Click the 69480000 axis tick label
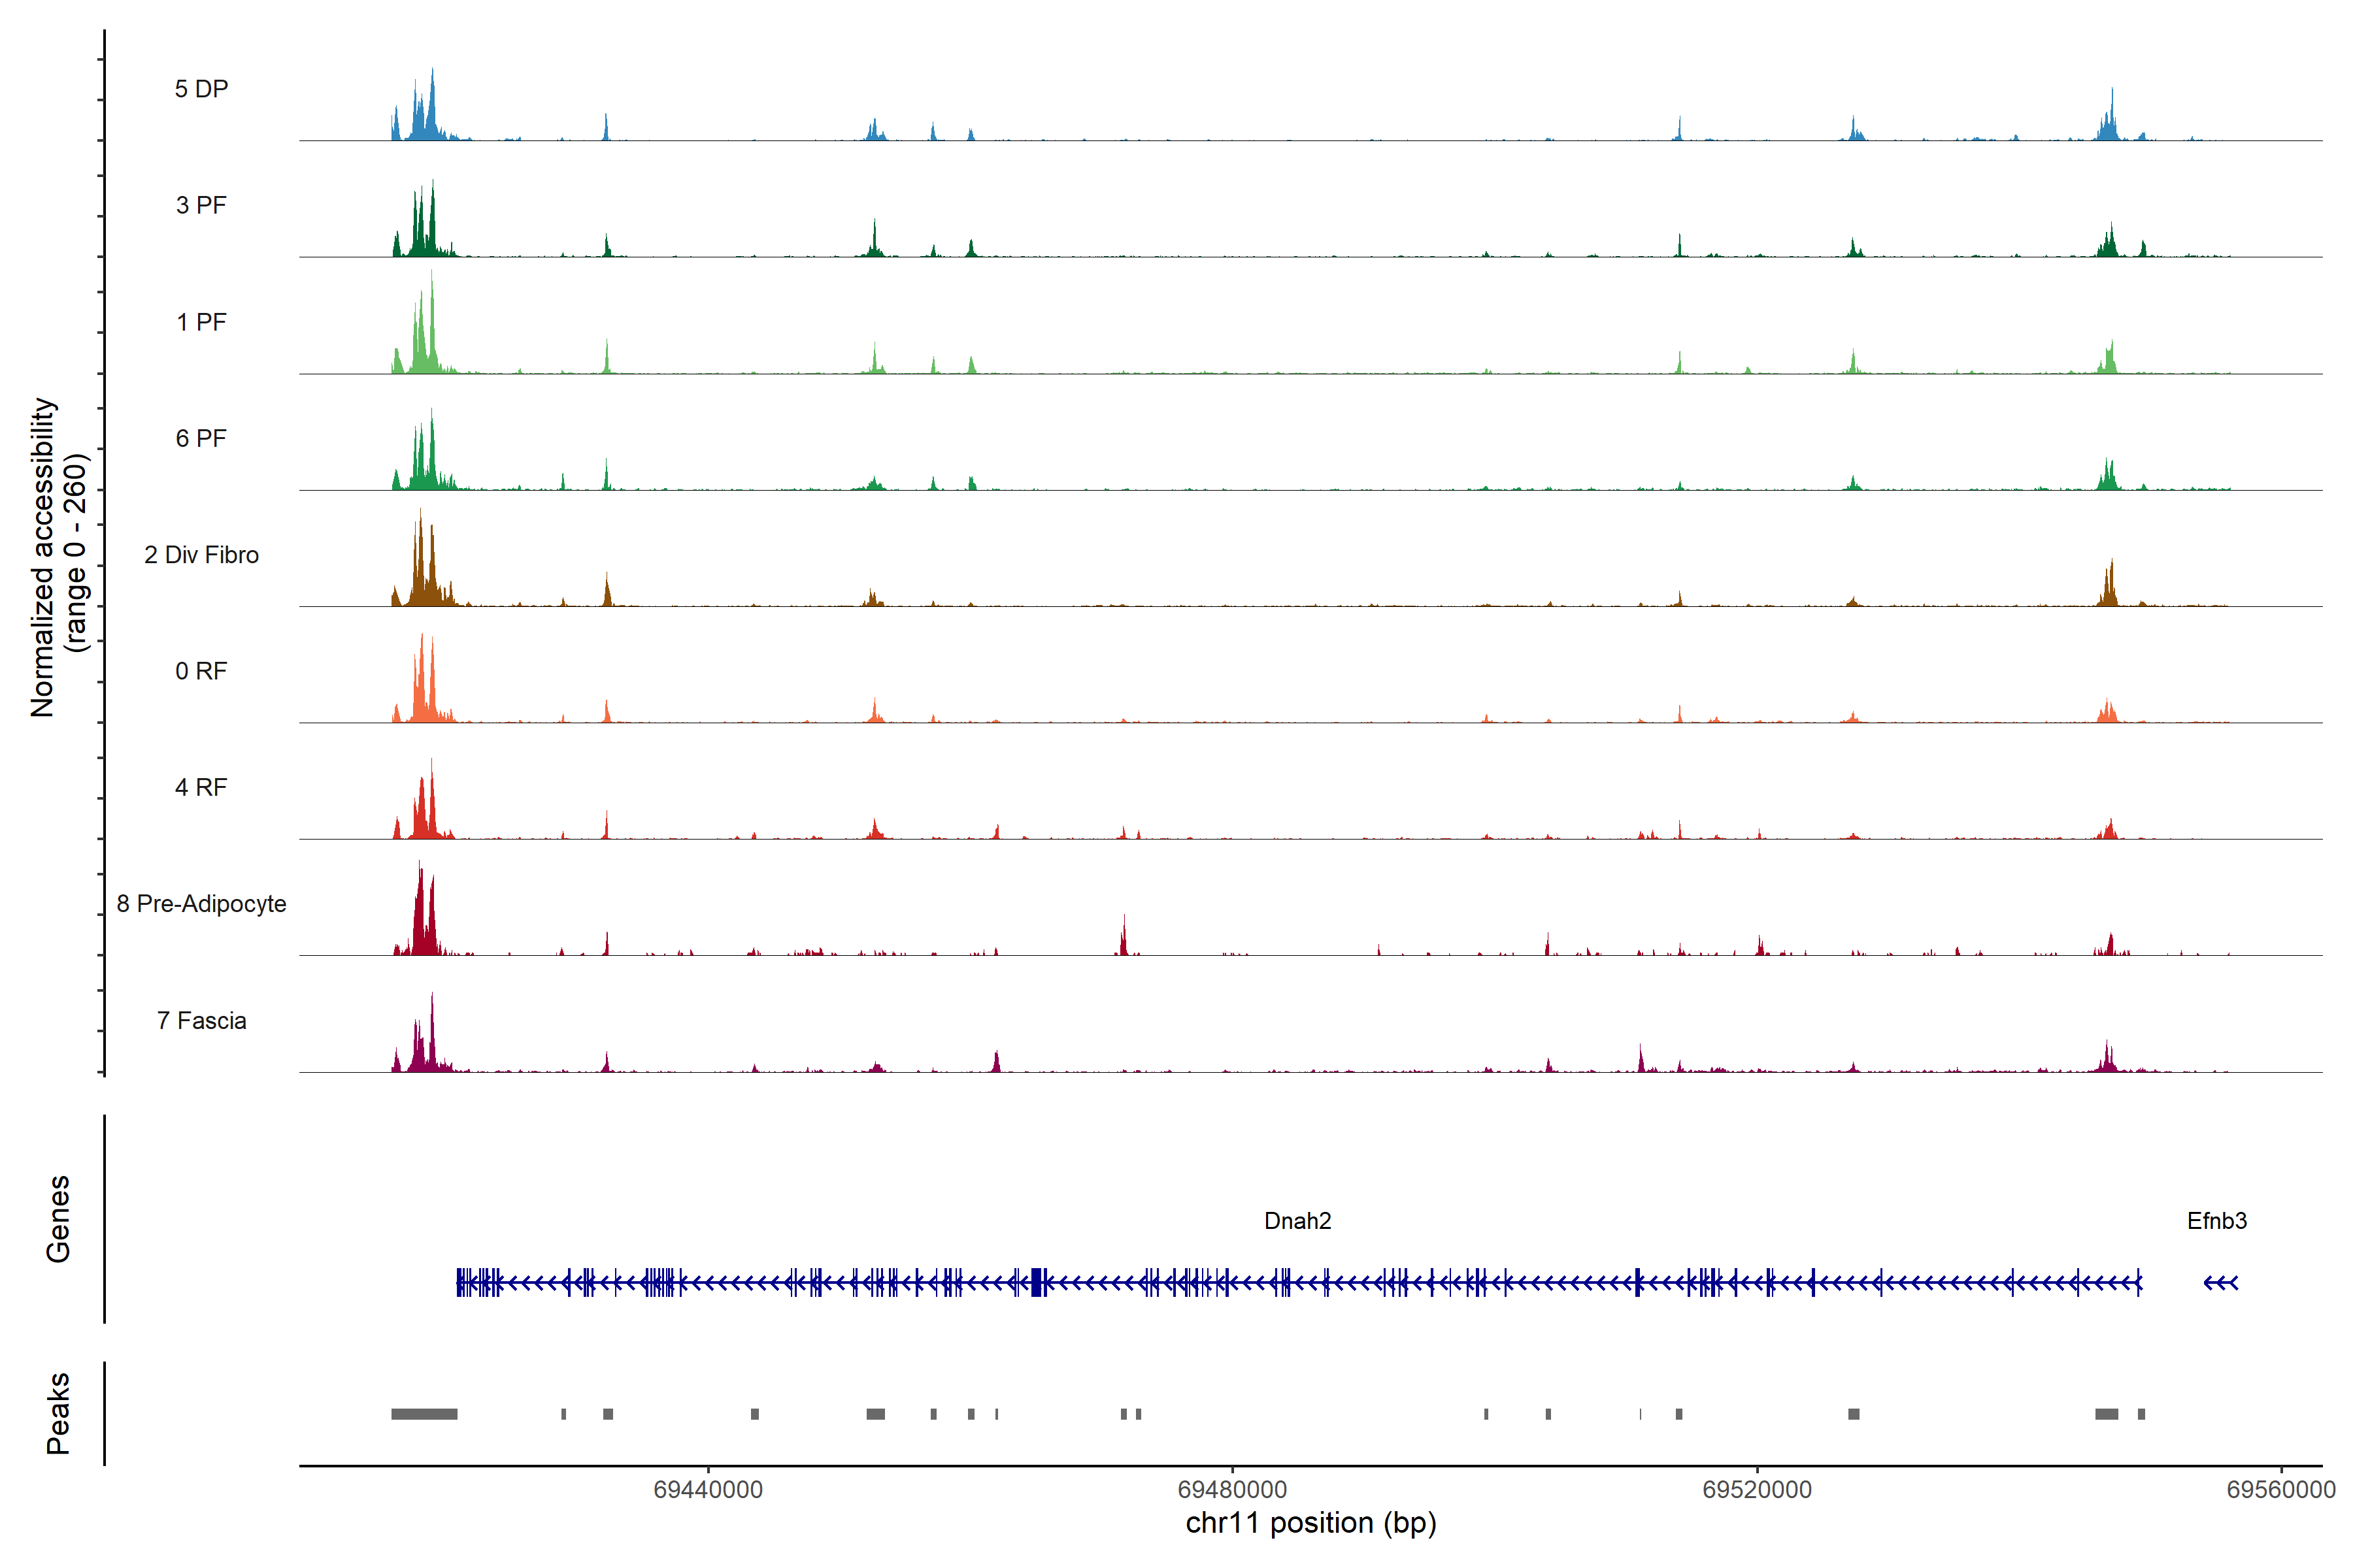This screenshot has height=1568, width=2353. [x=1231, y=1489]
